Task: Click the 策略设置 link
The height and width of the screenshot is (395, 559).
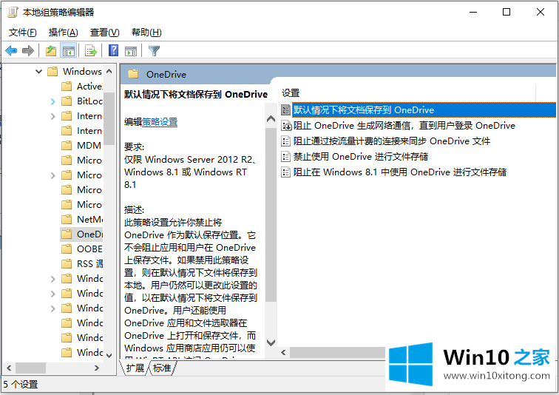Action: [160, 122]
